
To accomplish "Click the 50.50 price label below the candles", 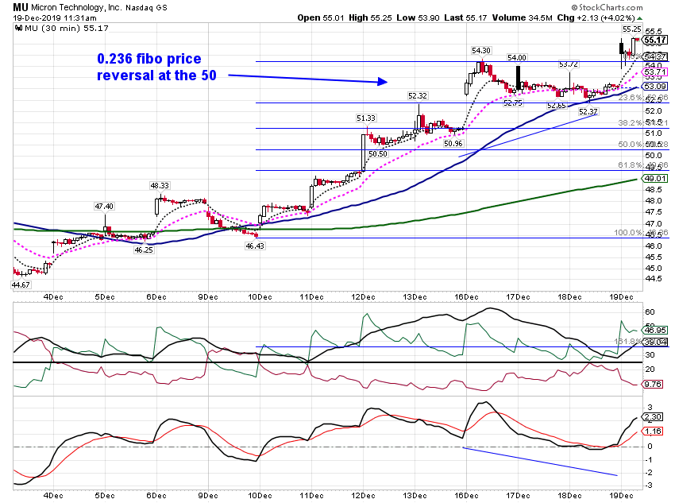I will click(x=377, y=153).
